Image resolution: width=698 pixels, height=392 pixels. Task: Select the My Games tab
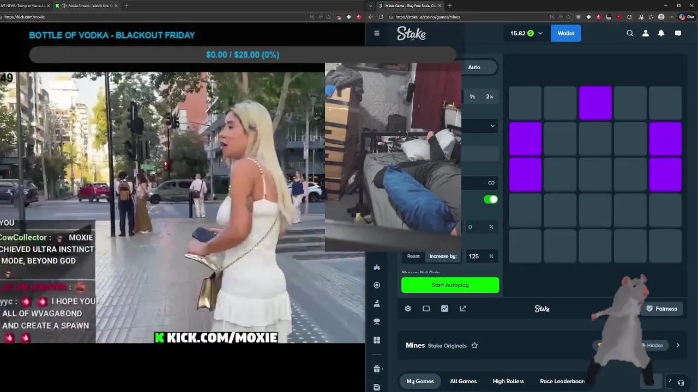click(x=420, y=381)
